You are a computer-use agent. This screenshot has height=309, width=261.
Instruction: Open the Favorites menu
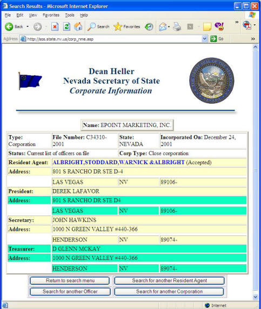51,15
